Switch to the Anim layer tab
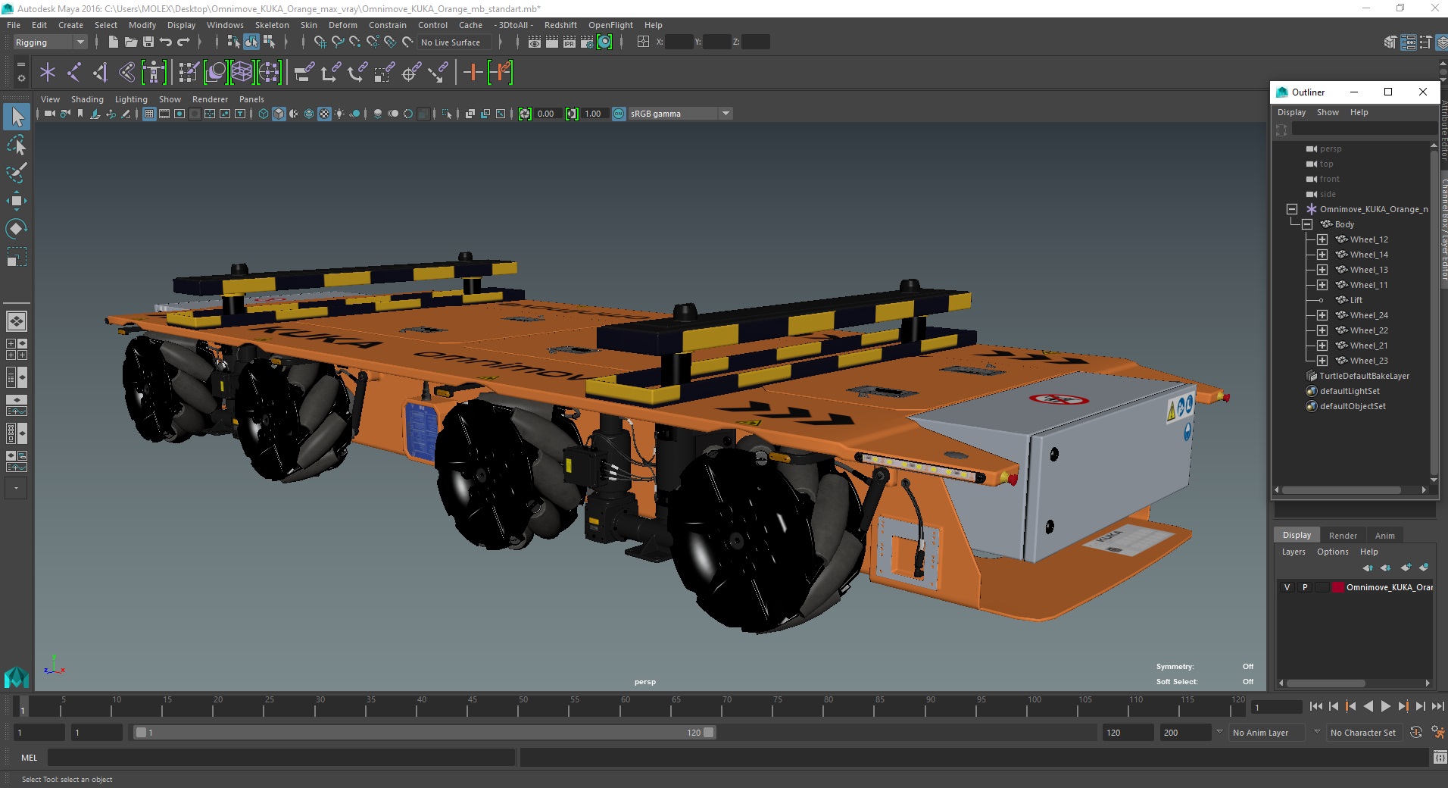 1385,536
